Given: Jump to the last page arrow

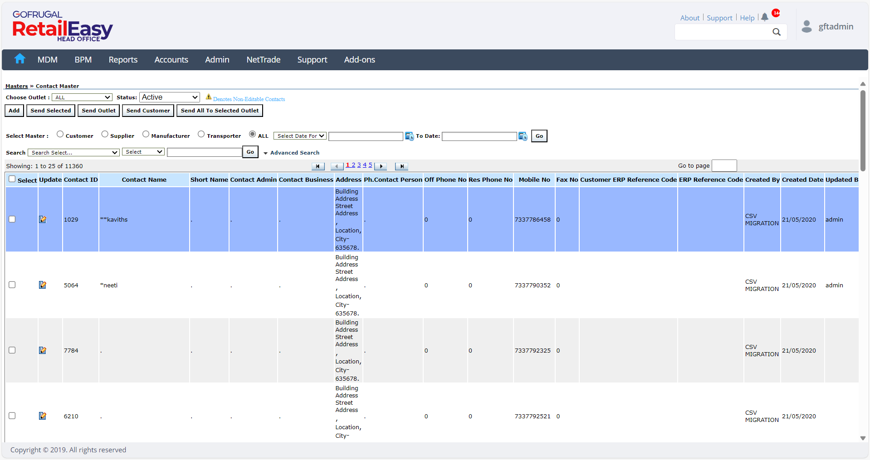Looking at the screenshot, I should click(x=401, y=166).
